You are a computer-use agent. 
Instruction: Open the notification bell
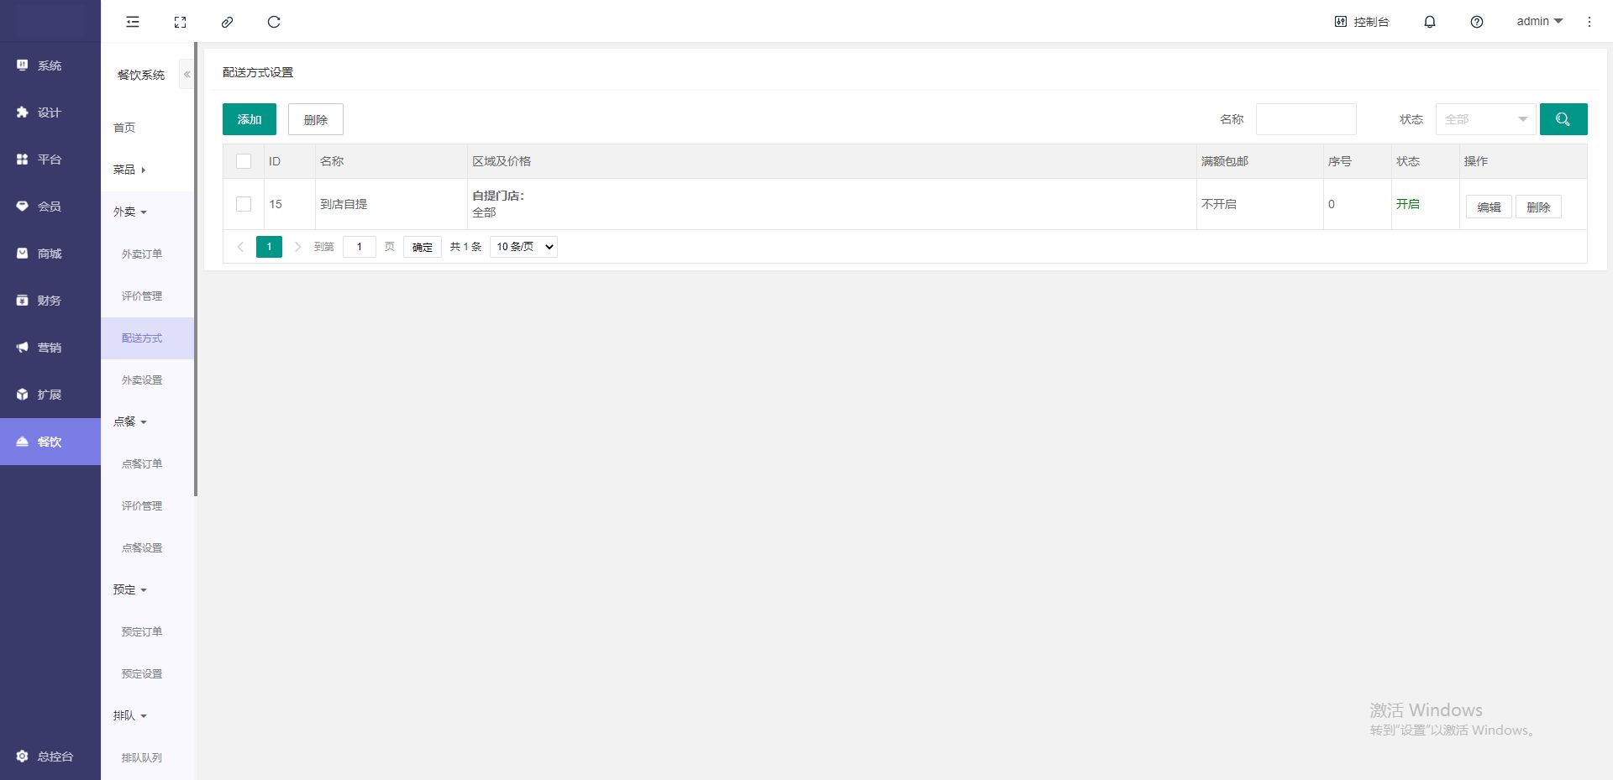tap(1429, 22)
